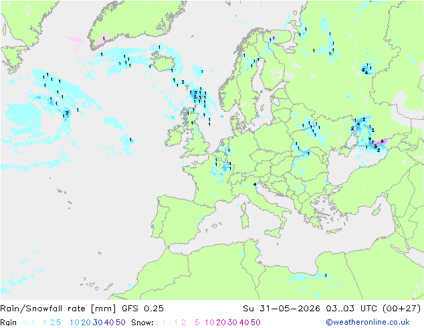
Task: Click the 'Snow:' legend label
Action: click(x=142, y=323)
